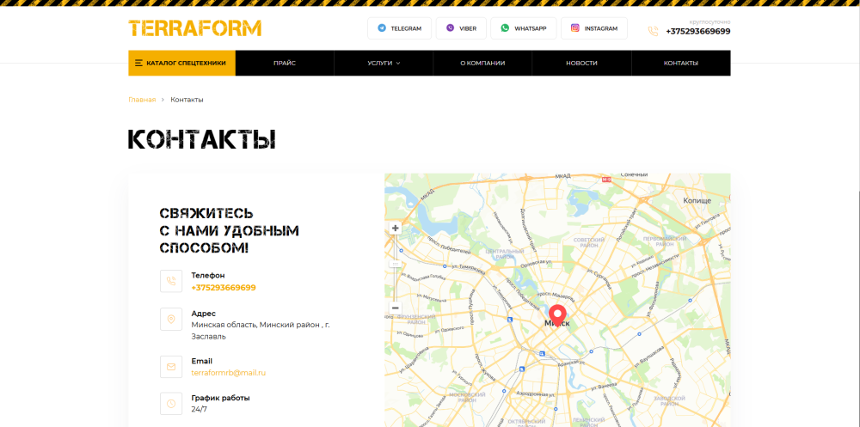Click the Телефон phone icon box

pos(171,281)
